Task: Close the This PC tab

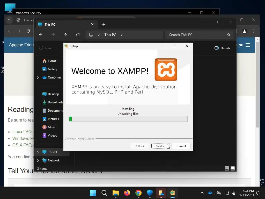Action: tap(92, 24)
